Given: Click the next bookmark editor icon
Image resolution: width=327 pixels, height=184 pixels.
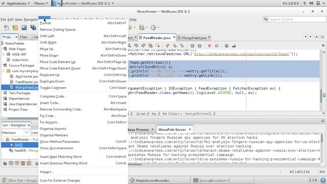Looking at the screenshot, I should click(175, 45).
